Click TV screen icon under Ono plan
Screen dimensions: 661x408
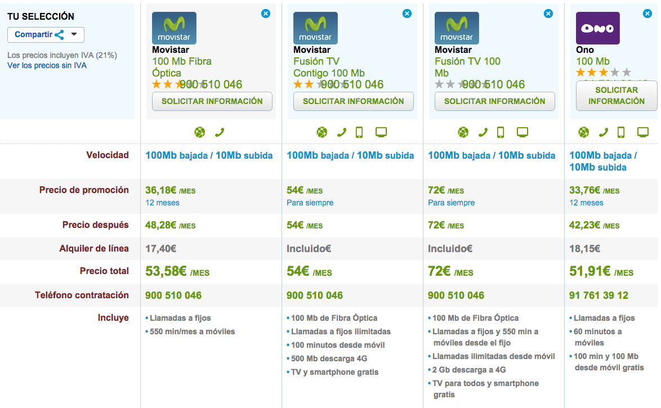point(643,132)
